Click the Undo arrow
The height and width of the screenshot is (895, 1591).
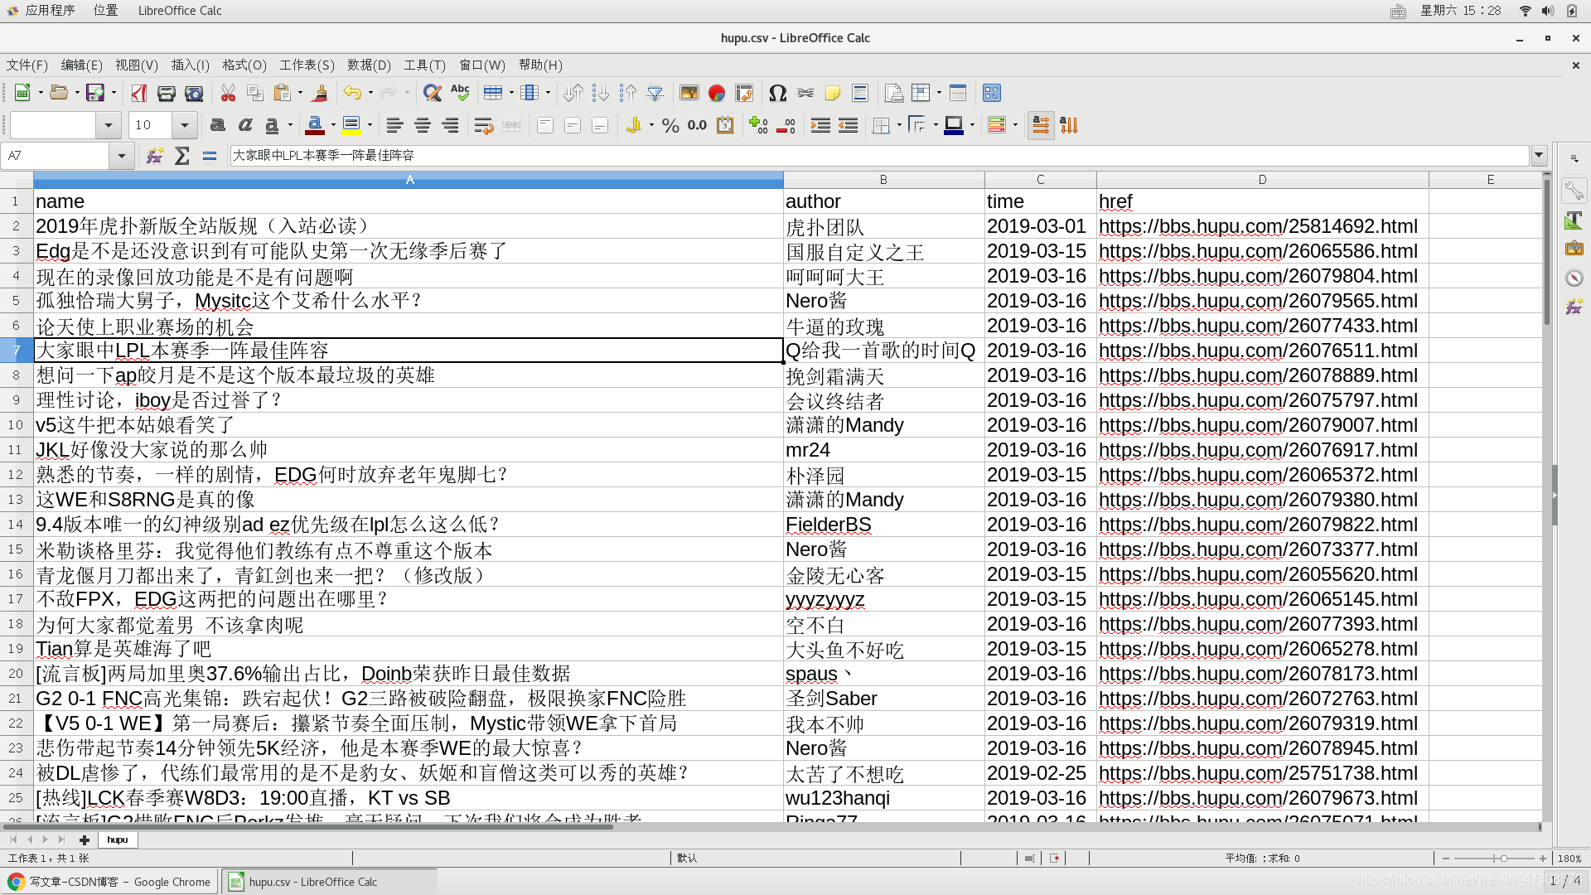[353, 93]
